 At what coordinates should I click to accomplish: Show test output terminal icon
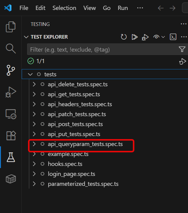click(x=173, y=37)
